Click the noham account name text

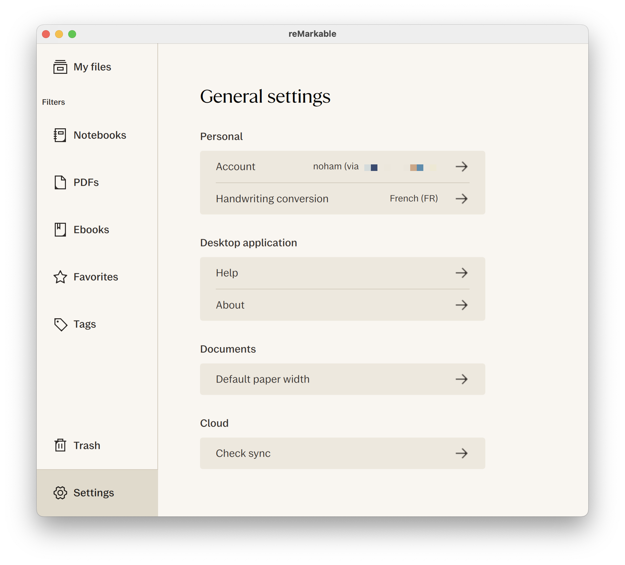coord(327,167)
